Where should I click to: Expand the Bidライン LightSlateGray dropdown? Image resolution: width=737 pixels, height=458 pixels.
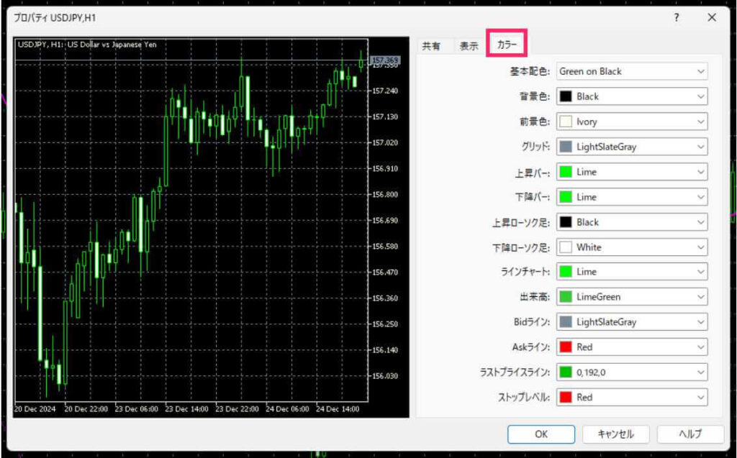pos(700,322)
